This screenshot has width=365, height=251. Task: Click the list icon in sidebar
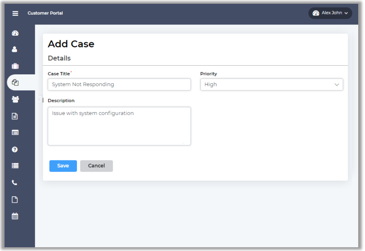(15, 166)
